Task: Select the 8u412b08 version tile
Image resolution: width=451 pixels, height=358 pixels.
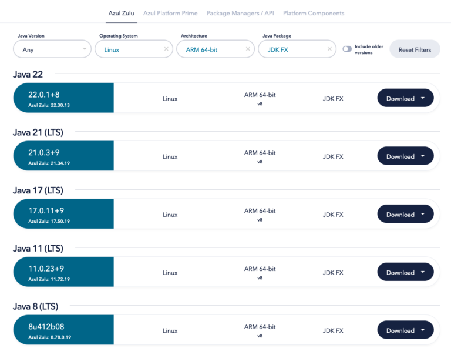Action: (x=63, y=330)
